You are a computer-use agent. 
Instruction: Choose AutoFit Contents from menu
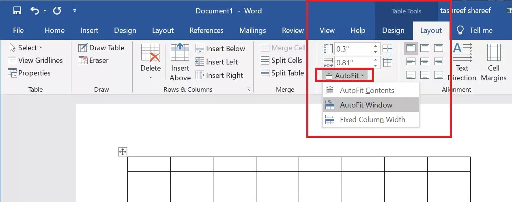point(371,90)
